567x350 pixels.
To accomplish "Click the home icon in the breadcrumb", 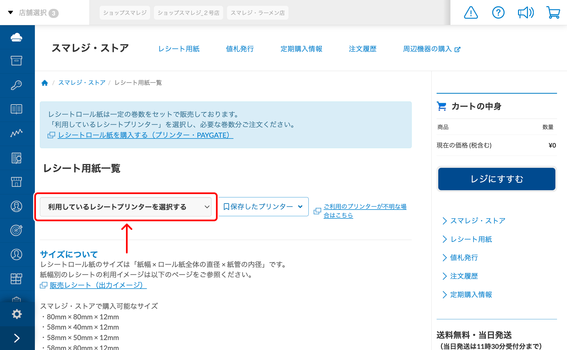I will coord(45,82).
